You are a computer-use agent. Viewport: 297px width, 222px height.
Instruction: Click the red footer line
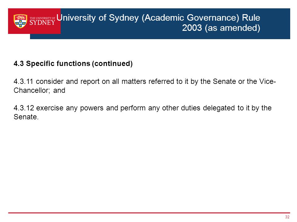point(149,213)
